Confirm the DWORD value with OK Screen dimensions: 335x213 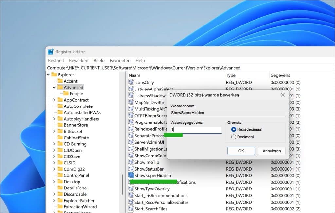click(x=241, y=151)
